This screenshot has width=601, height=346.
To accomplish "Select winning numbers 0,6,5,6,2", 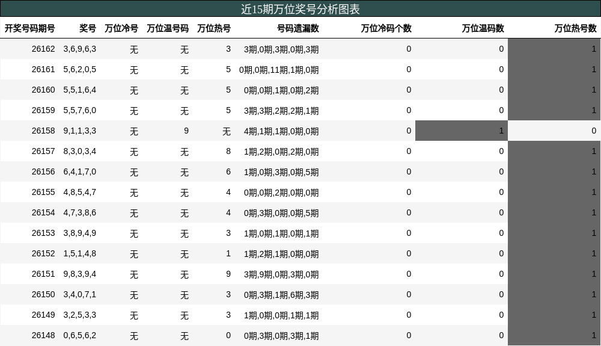I will click(80, 335).
